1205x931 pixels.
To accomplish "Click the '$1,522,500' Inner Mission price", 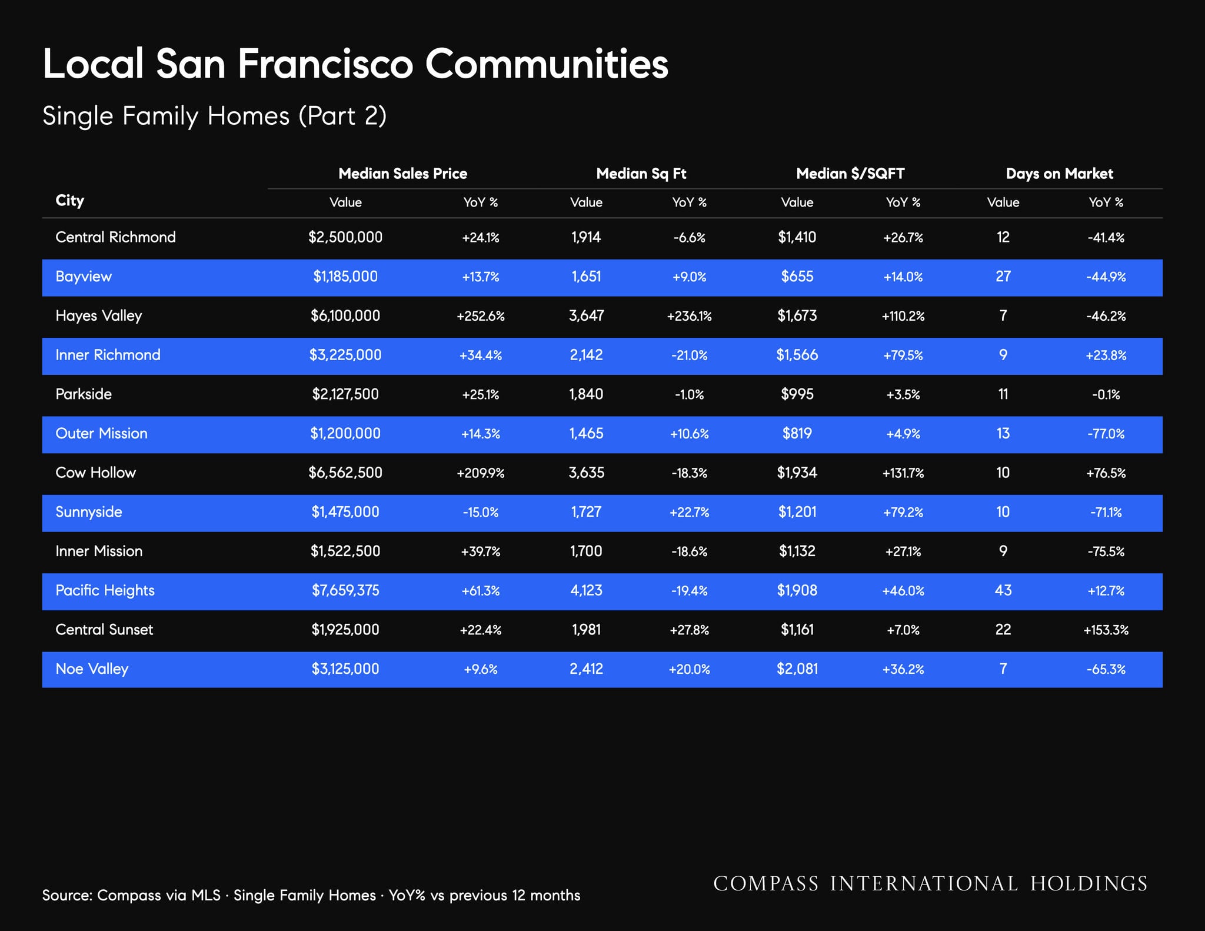I will [345, 551].
